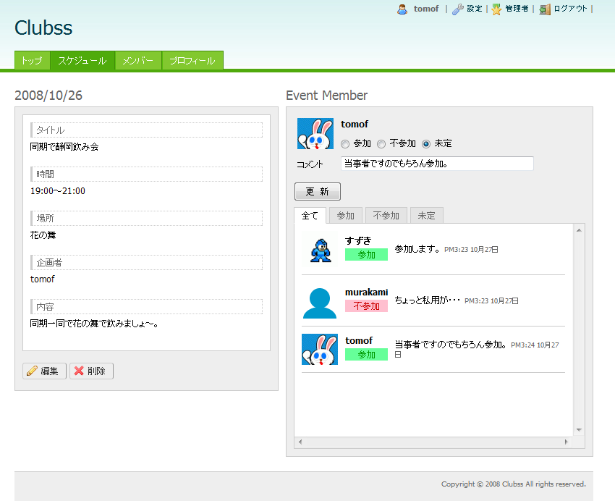Click the murakami member name
Viewport: 615px width, 501px height.
pos(366,292)
